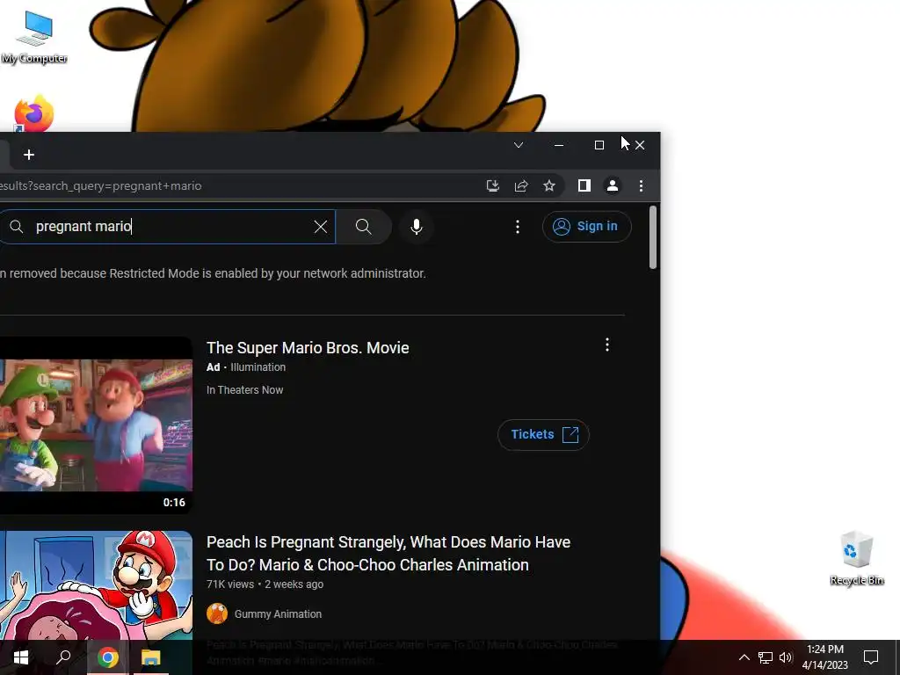This screenshot has height=675, width=900.
Task: Open File Explorer from taskbar
Action: pos(151,657)
